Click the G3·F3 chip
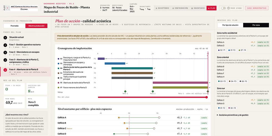The image size is (272, 136). (x=222, y=81)
